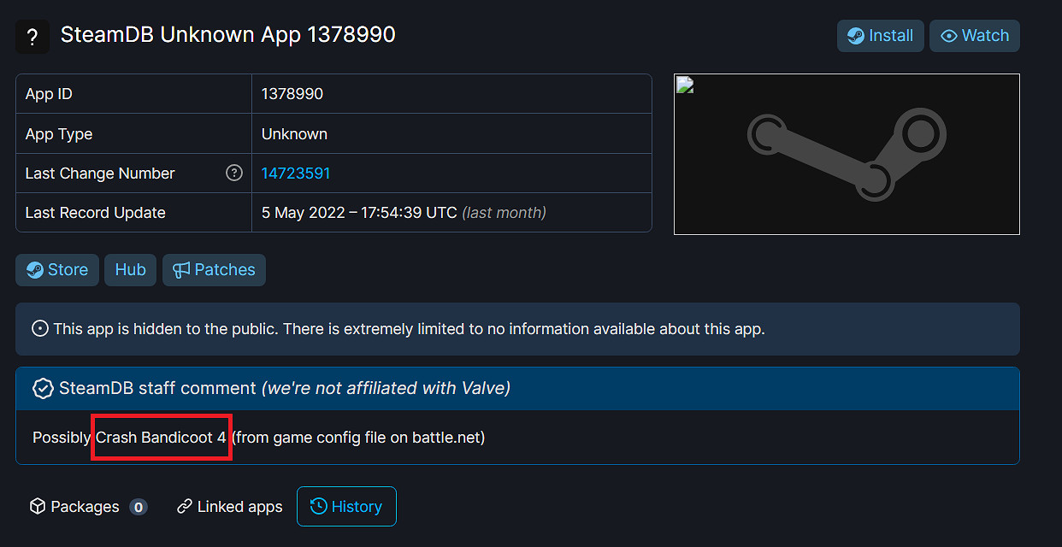Click the checkmark icon on staff comment banner

pos(42,388)
